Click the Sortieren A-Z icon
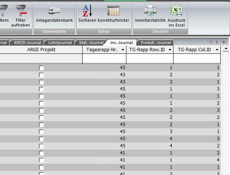230x175 pixels. [x=87, y=10]
